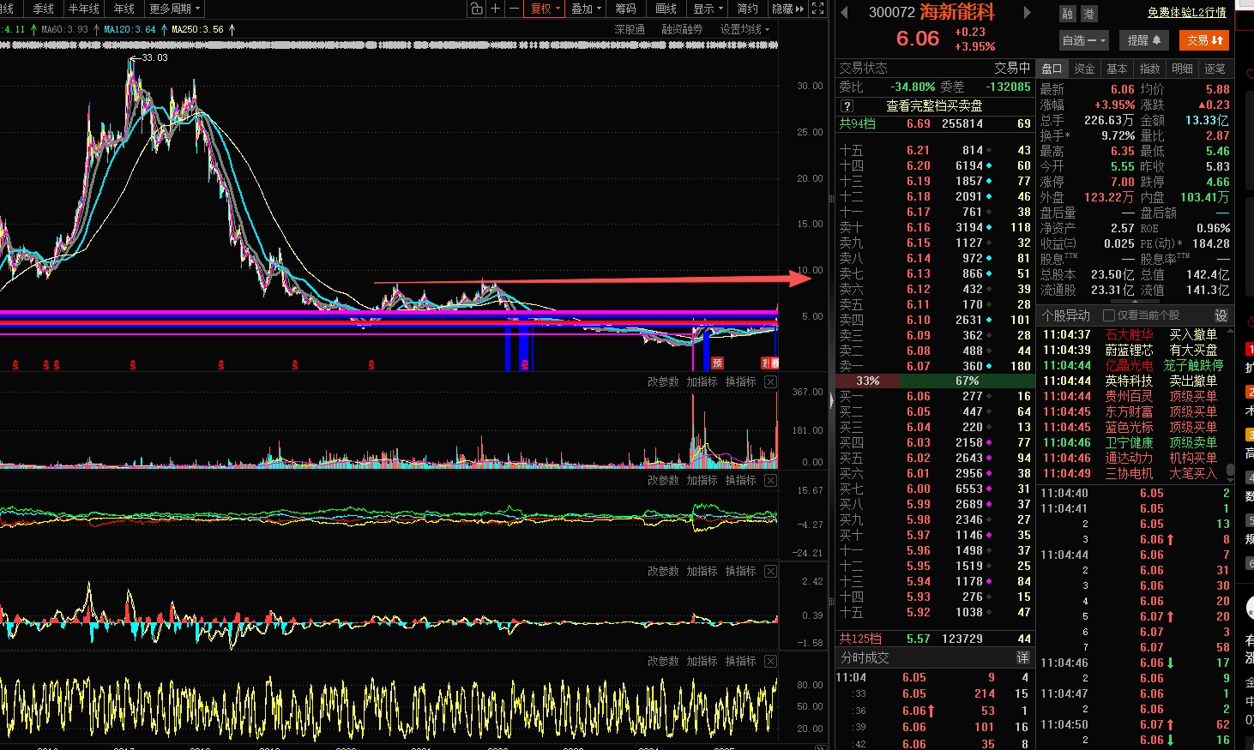Close the third indicator panel (2.42 scale)
This screenshot has height=750, width=1254.
(x=770, y=572)
